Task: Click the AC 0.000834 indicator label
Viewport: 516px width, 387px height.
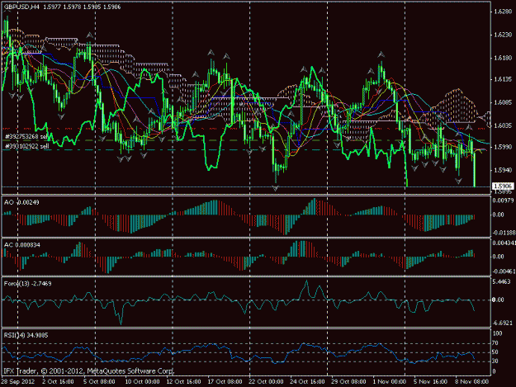Action: [22, 245]
